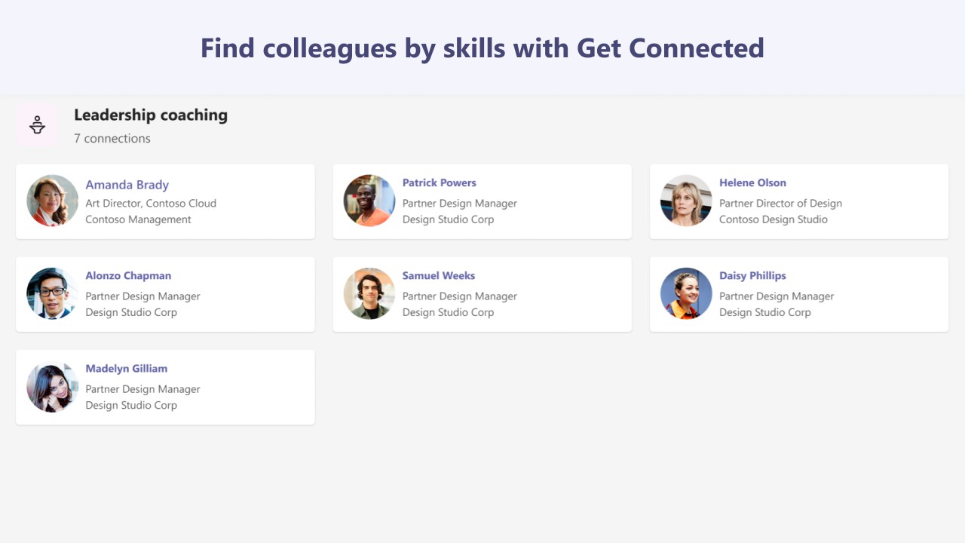Select the Helene Olson name link
965x543 pixels.
point(752,183)
